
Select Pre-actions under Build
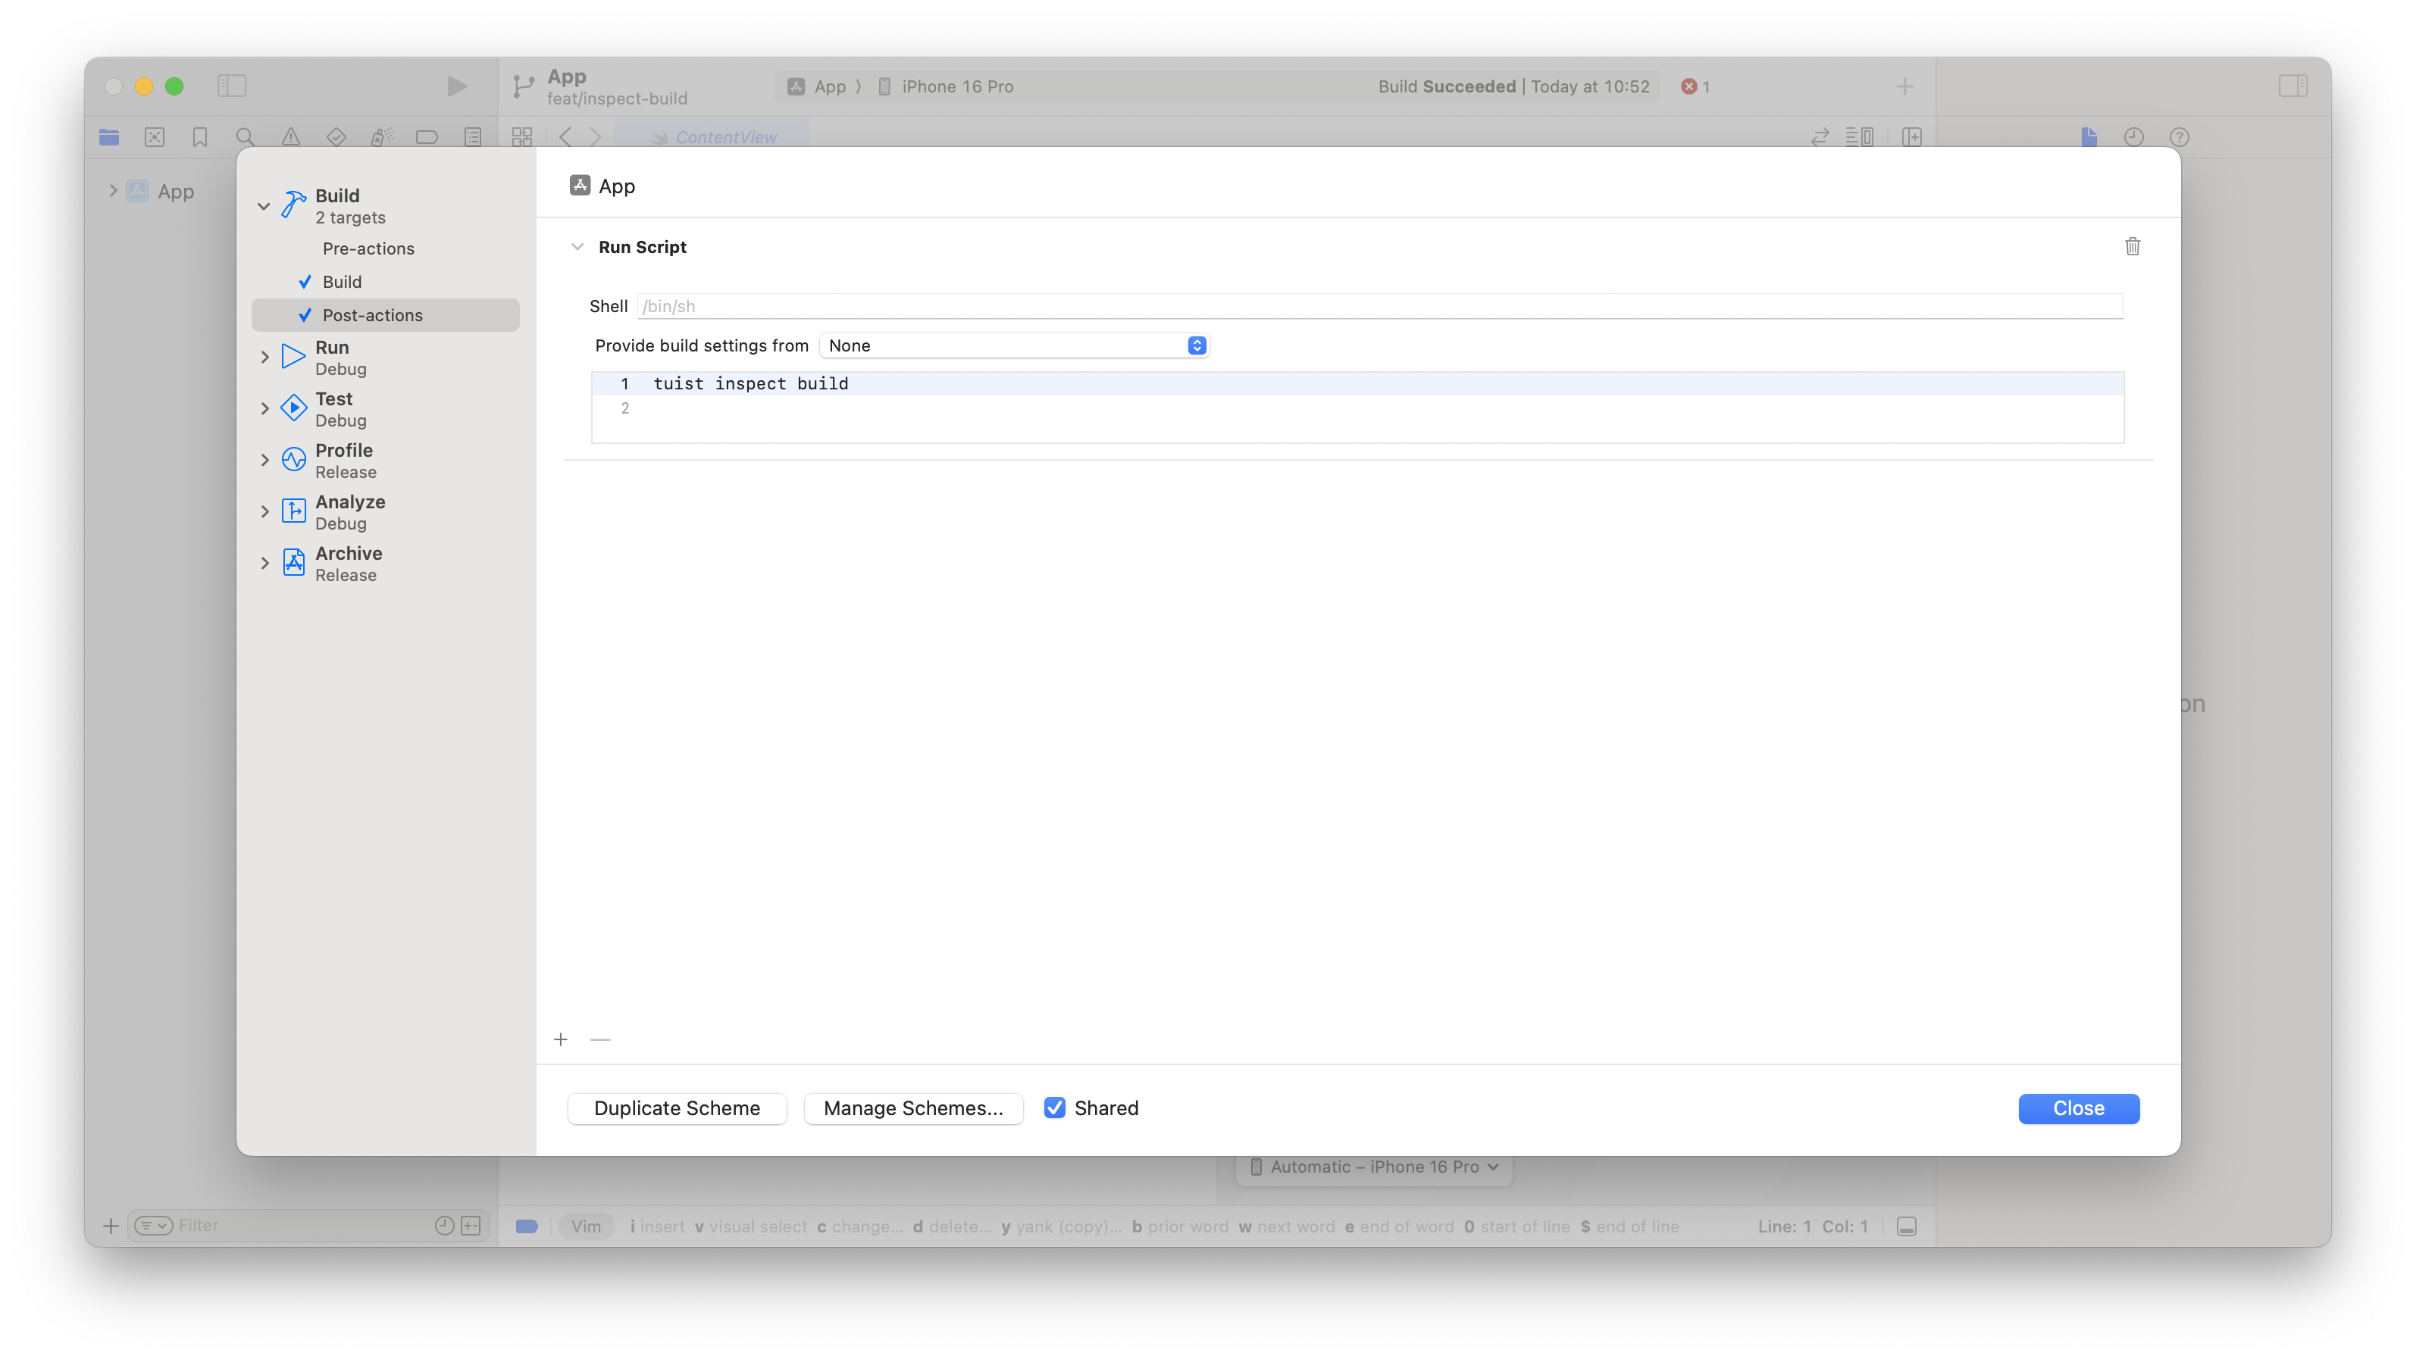tap(368, 248)
